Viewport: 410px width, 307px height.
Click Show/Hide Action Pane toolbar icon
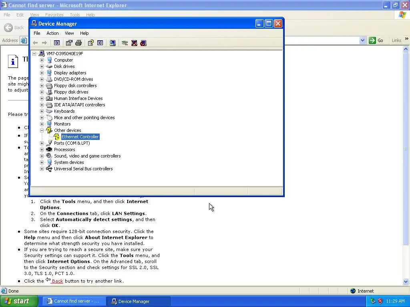(x=100, y=43)
